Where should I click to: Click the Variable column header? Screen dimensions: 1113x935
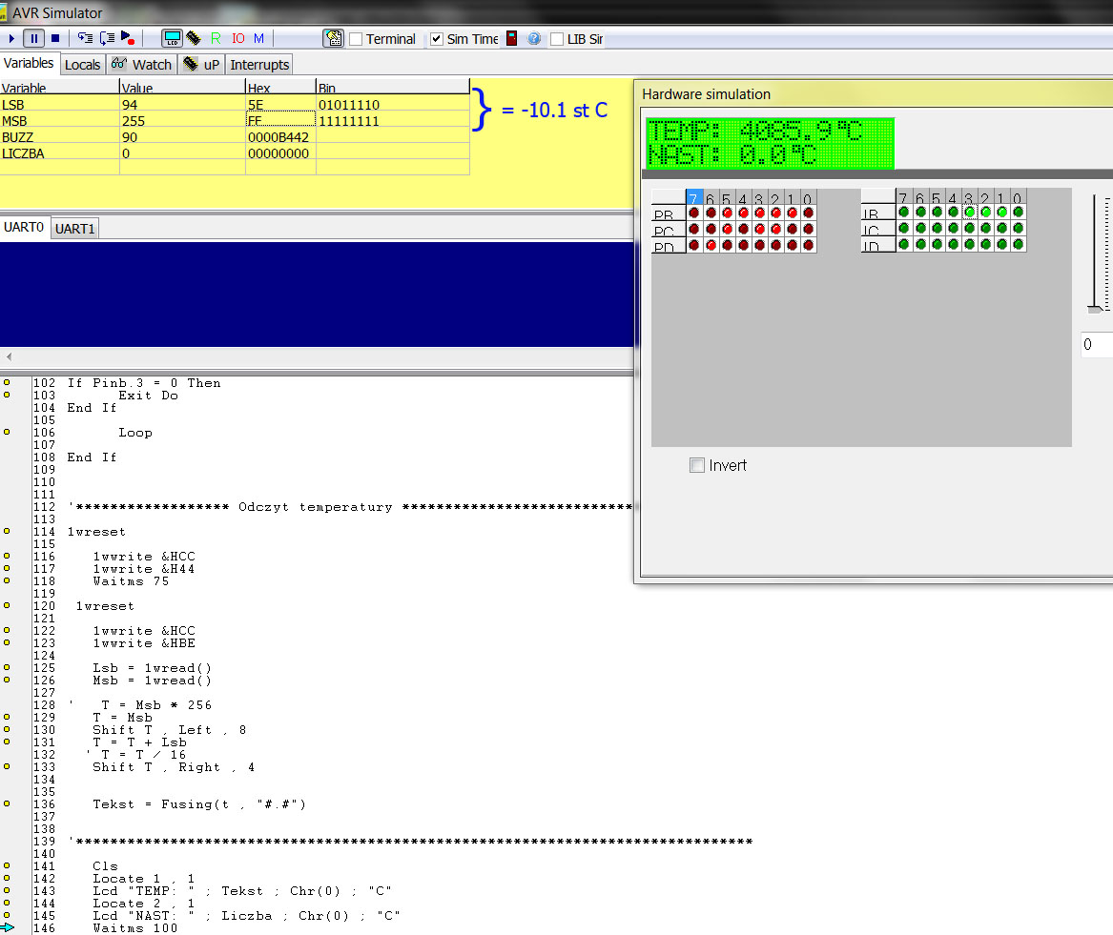click(x=60, y=88)
